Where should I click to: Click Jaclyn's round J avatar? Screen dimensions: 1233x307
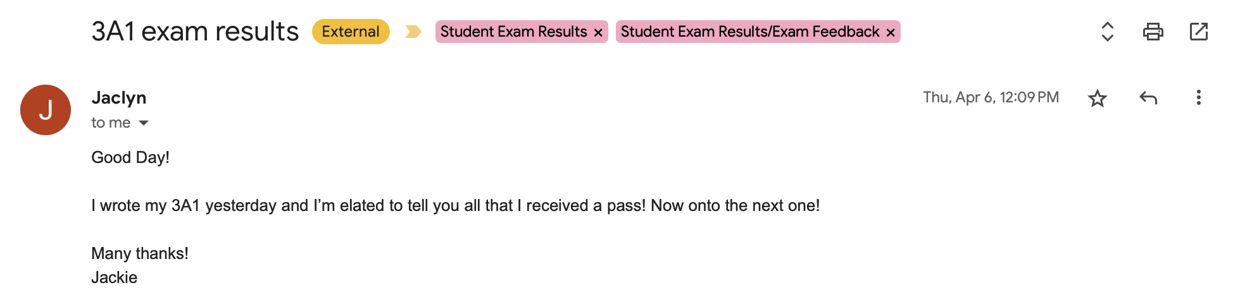(46, 110)
